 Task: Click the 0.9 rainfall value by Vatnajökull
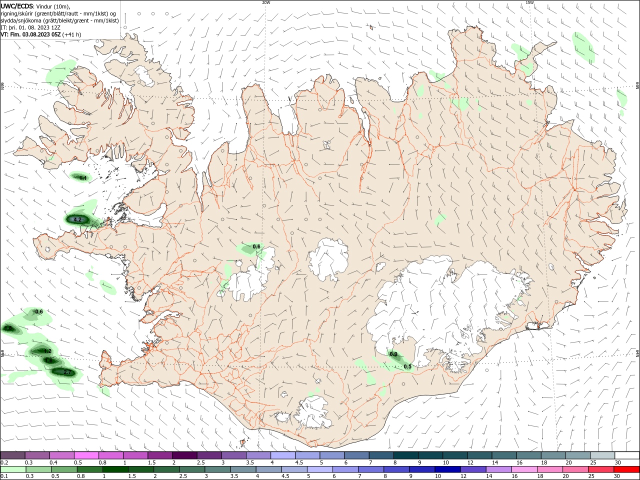click(393, 354)
